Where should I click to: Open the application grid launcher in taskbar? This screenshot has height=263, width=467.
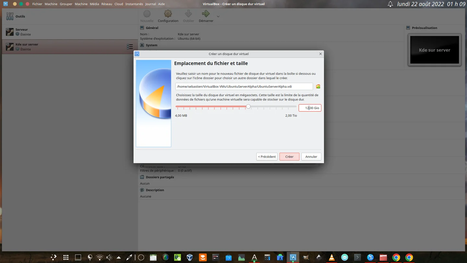[66, 257]
